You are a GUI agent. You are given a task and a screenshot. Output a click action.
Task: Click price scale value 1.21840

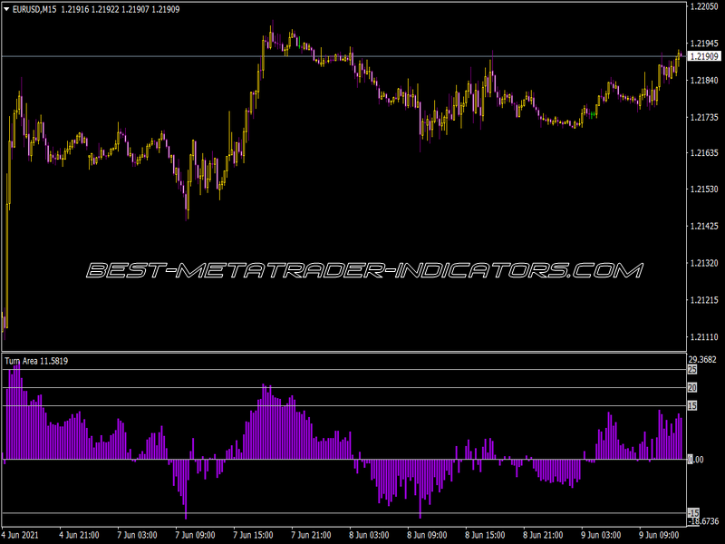click(704, 80)
